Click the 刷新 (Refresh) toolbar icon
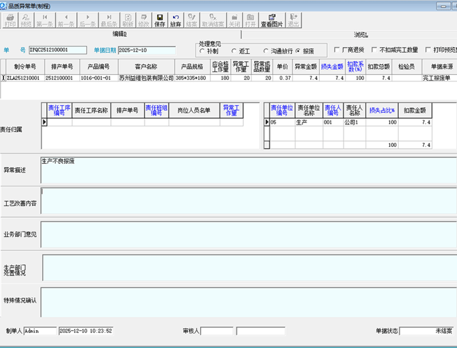 click(x=128, y=21)
